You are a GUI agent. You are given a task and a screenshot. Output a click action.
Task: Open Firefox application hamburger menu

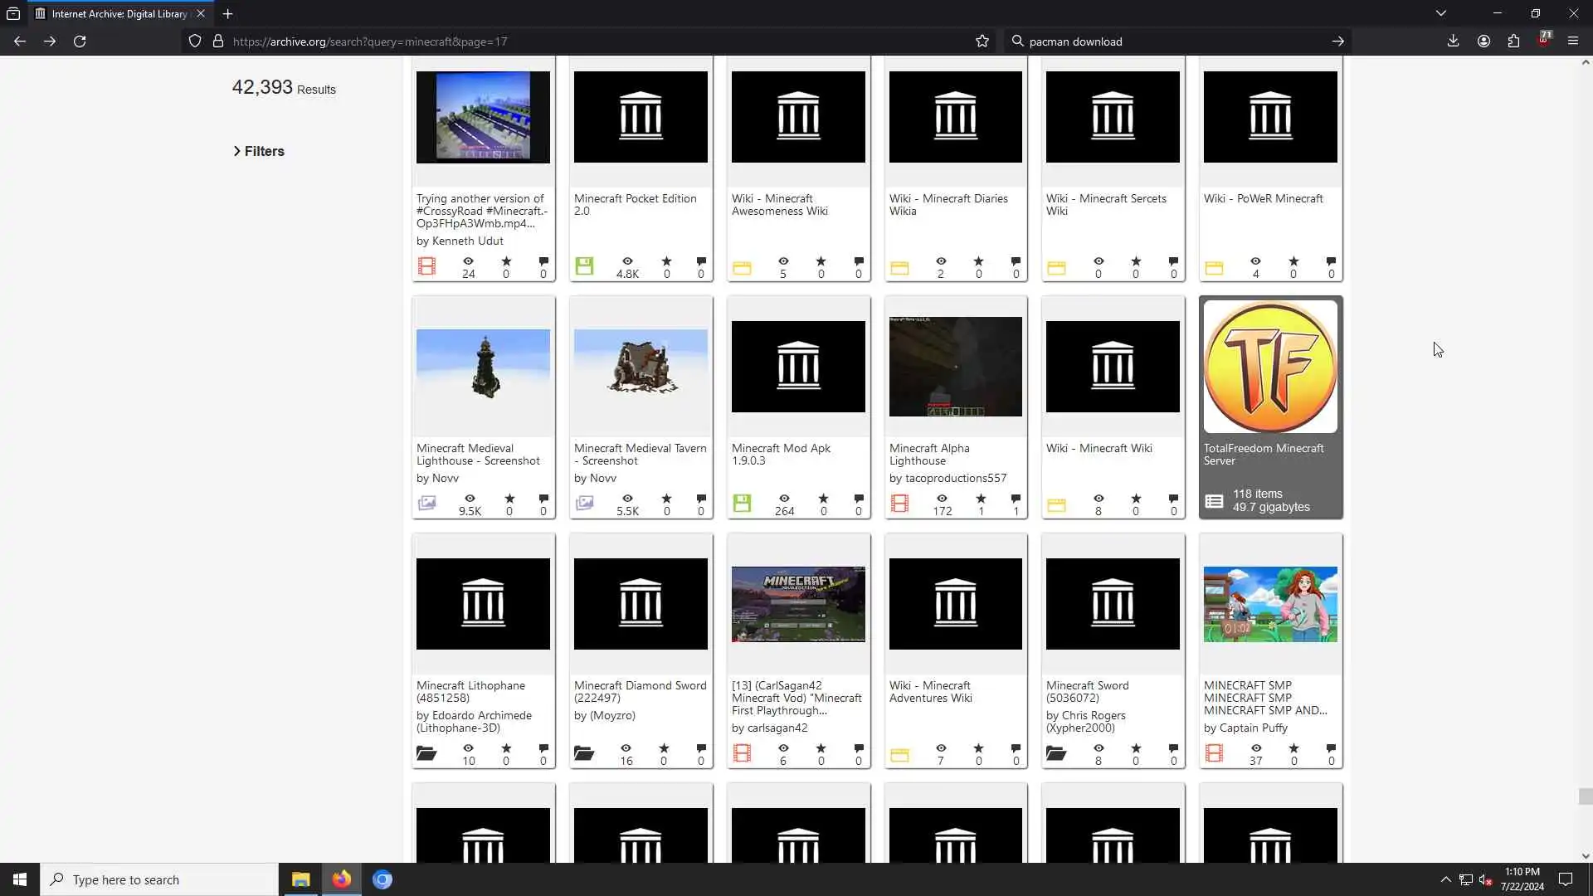pos(1572,41)
